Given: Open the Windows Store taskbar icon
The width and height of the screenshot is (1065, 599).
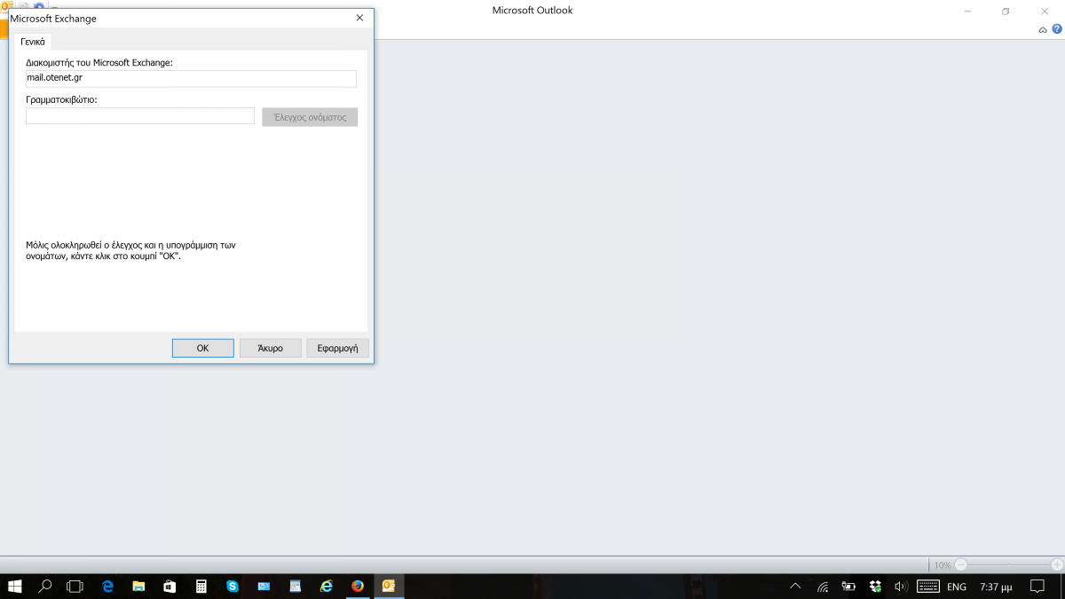Looking at the screenshot, I should point(170,587).
